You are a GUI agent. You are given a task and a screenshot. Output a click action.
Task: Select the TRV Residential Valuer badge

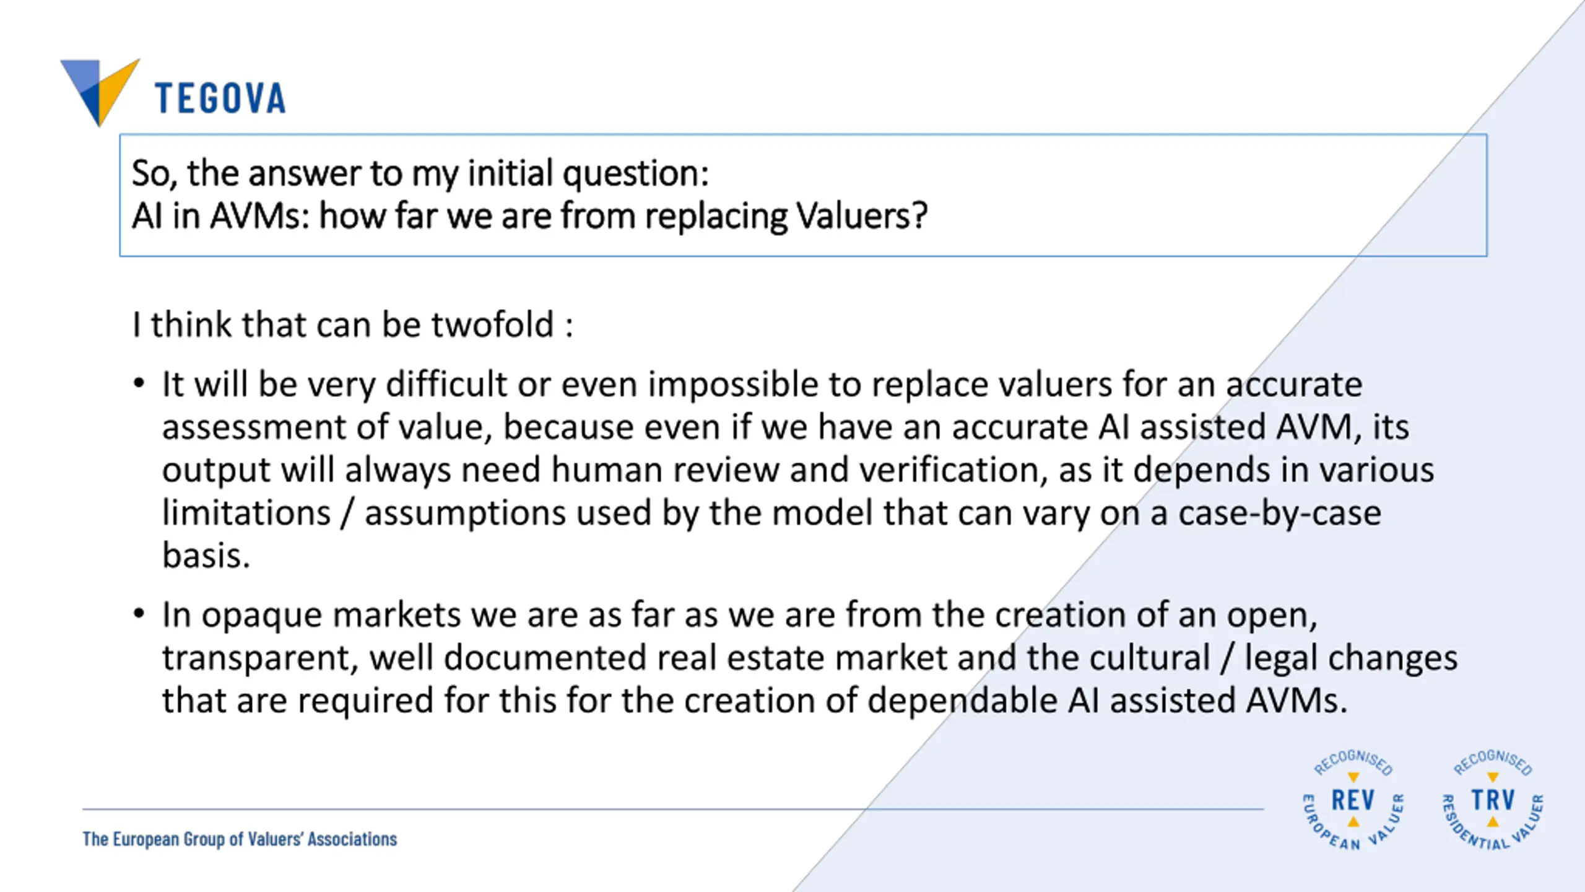[x=1493, y=800]
